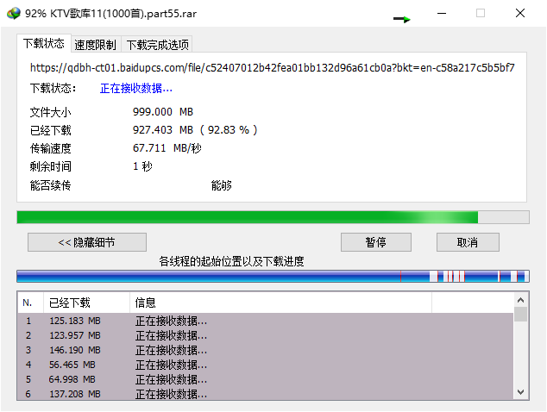Click the 文件大小 label
Screen dimensions: 547x412
coord(51,112)
